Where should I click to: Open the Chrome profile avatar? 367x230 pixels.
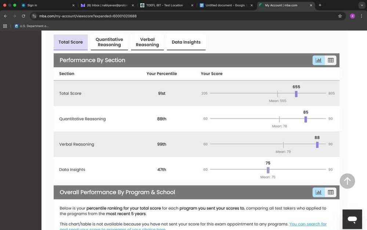(x=352, y=16)
